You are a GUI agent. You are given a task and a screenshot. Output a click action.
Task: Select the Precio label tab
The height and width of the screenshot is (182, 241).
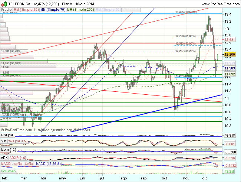point(6,10)
